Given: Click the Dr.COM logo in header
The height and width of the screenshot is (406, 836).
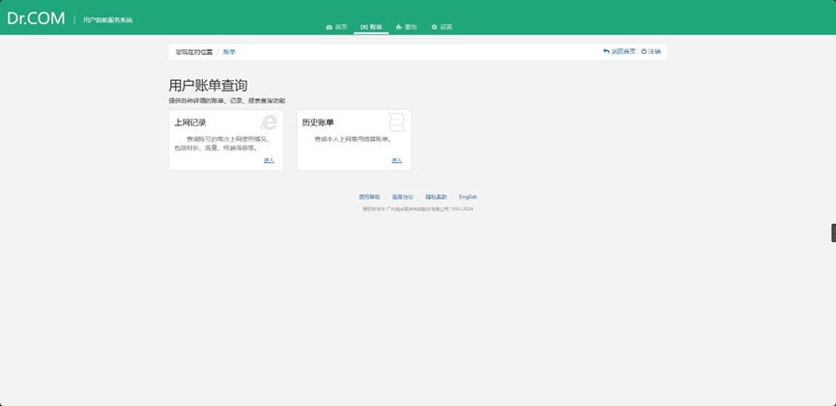Looking at the screenshot, I should tap(36, 18).
